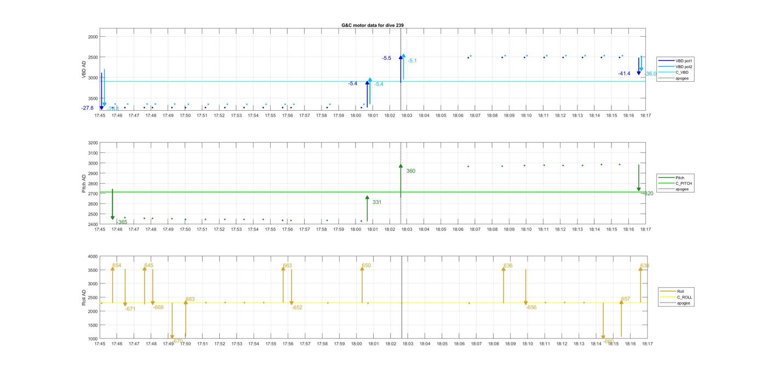The height and width of the screenshot is (380, 767).
Task: Click the '-671' roll annotation
Action: click(130, 309)
